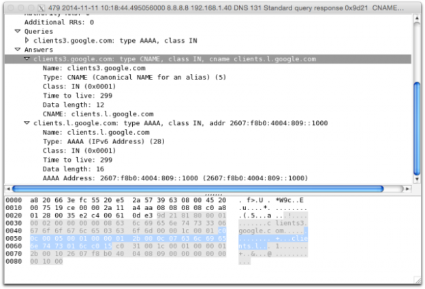The width and height of the screenshot is (425, 289).
Task: Click the horizontal scrollbar thumb
Action: [x=198, y=188]
